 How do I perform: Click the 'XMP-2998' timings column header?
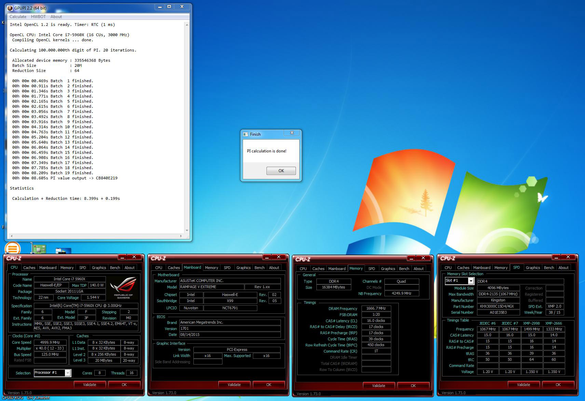point(532,323)
